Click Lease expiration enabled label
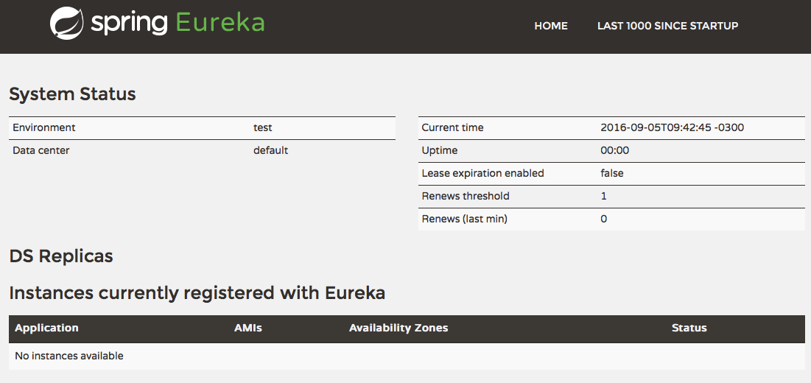Screen dimensions: 811x383 pyautogui.click(x=482, y=173)
